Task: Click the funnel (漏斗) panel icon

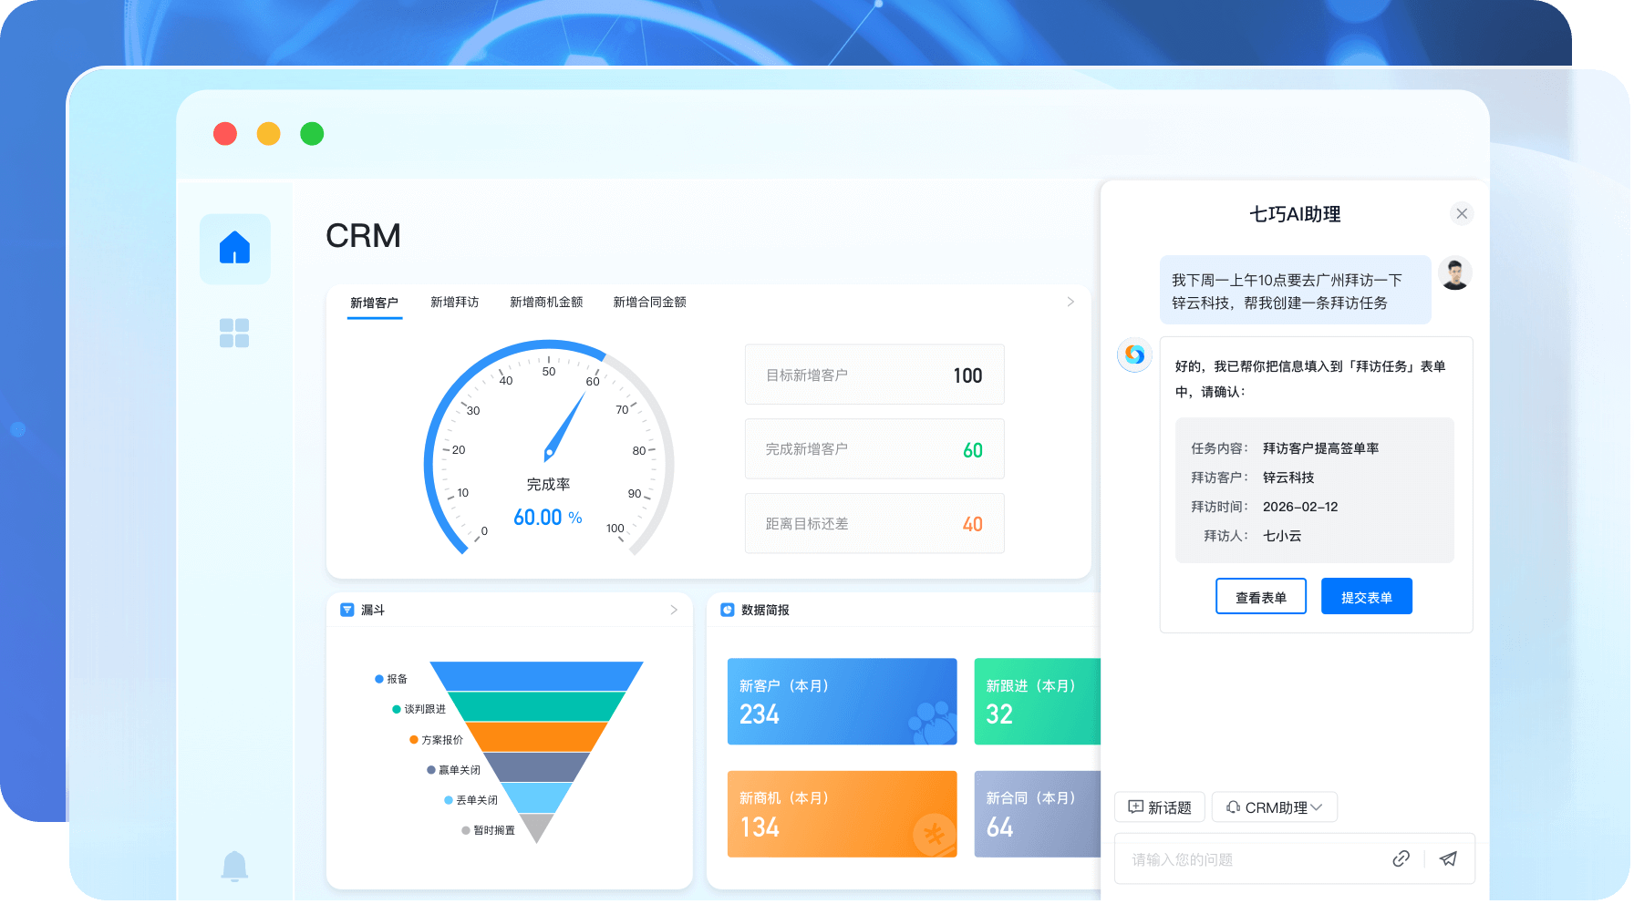Action: tap(347, 610)
